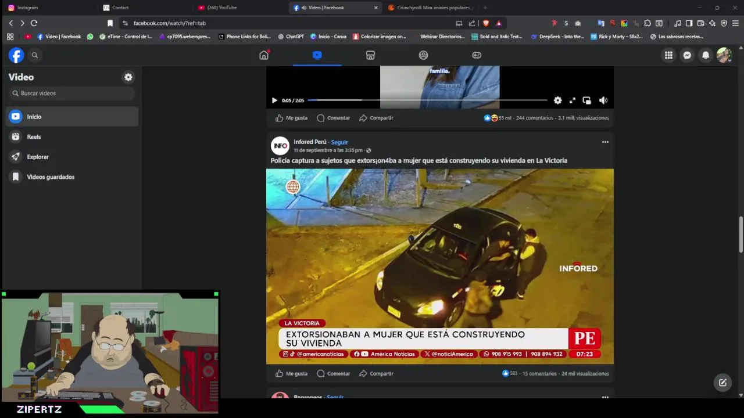Reload the current page
Image resolution: width=744 pixels, height=418 pixels.
coord(34,23)
